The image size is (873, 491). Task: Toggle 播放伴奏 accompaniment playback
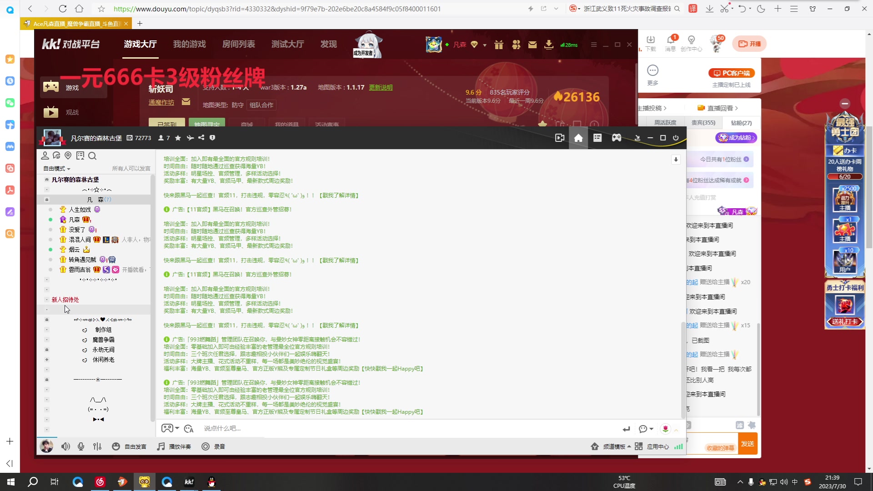click(174, 446)
